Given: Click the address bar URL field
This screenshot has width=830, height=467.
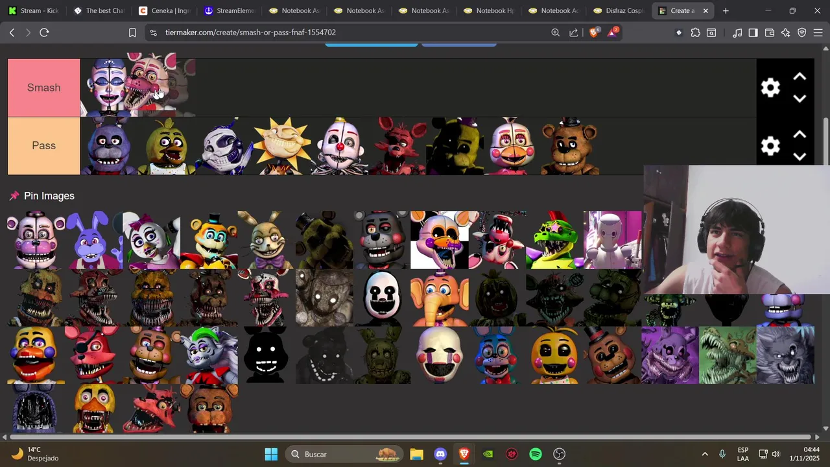Looking at the screenshot, I should [350, 32].
